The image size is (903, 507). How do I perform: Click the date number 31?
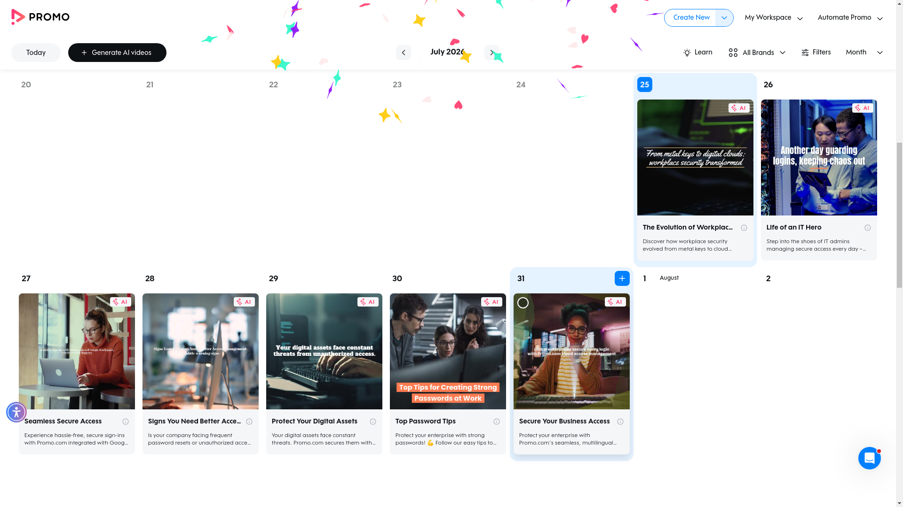(521, 279)
